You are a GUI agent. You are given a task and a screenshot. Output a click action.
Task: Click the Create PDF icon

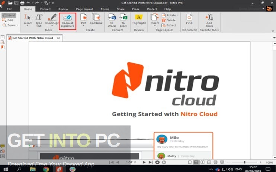[x=84, y=17]
